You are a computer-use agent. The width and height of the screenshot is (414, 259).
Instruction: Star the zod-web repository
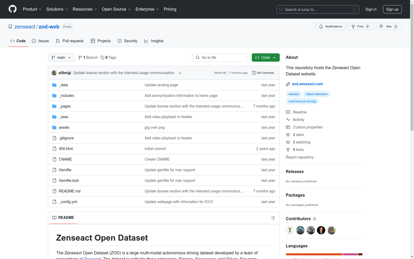click(x=389, y=26)
